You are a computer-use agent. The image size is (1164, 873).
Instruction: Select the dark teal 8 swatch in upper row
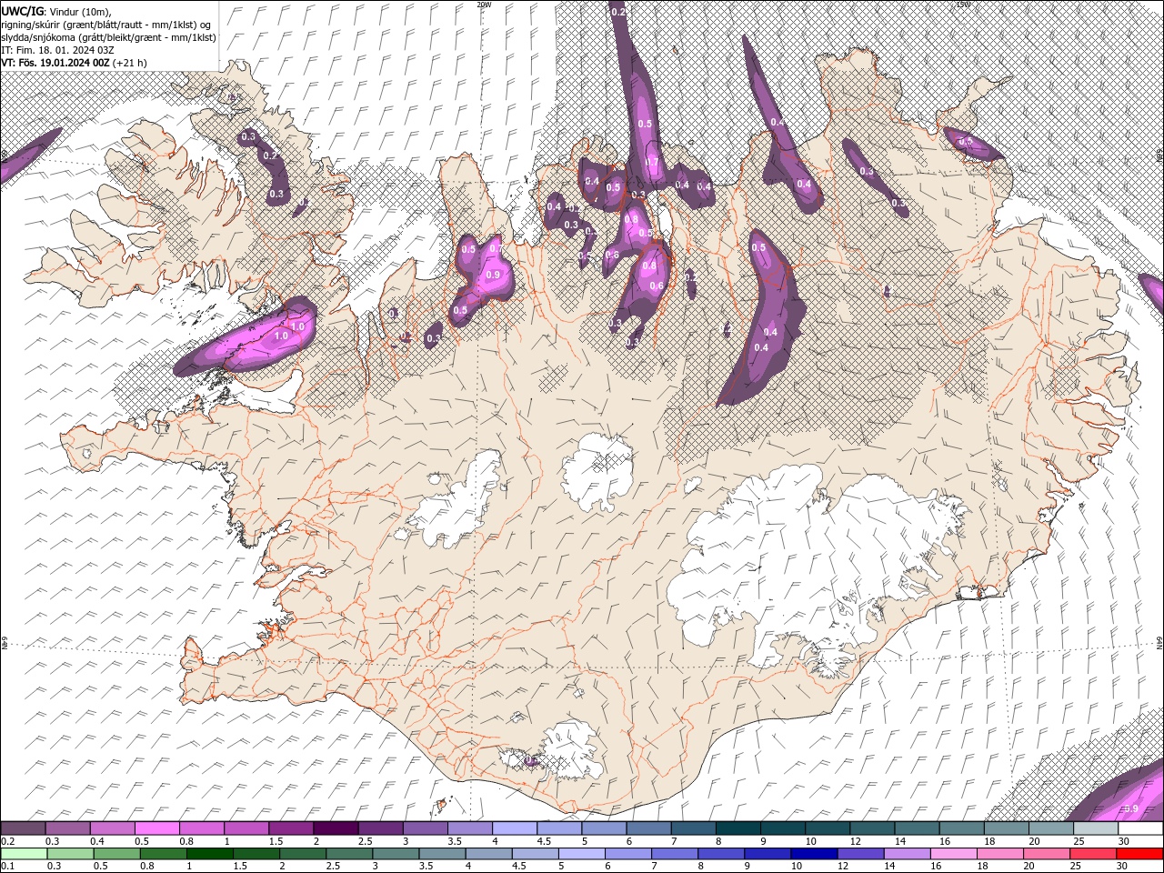[738, 828]
